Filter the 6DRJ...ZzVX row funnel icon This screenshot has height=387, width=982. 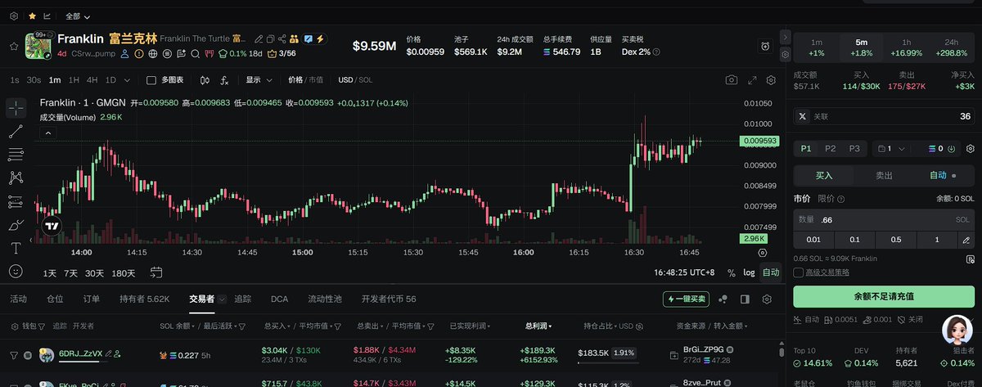pos(13,354)
